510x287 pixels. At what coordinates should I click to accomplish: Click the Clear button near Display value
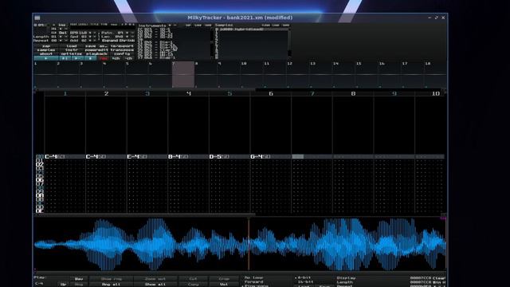click(439, 278)
